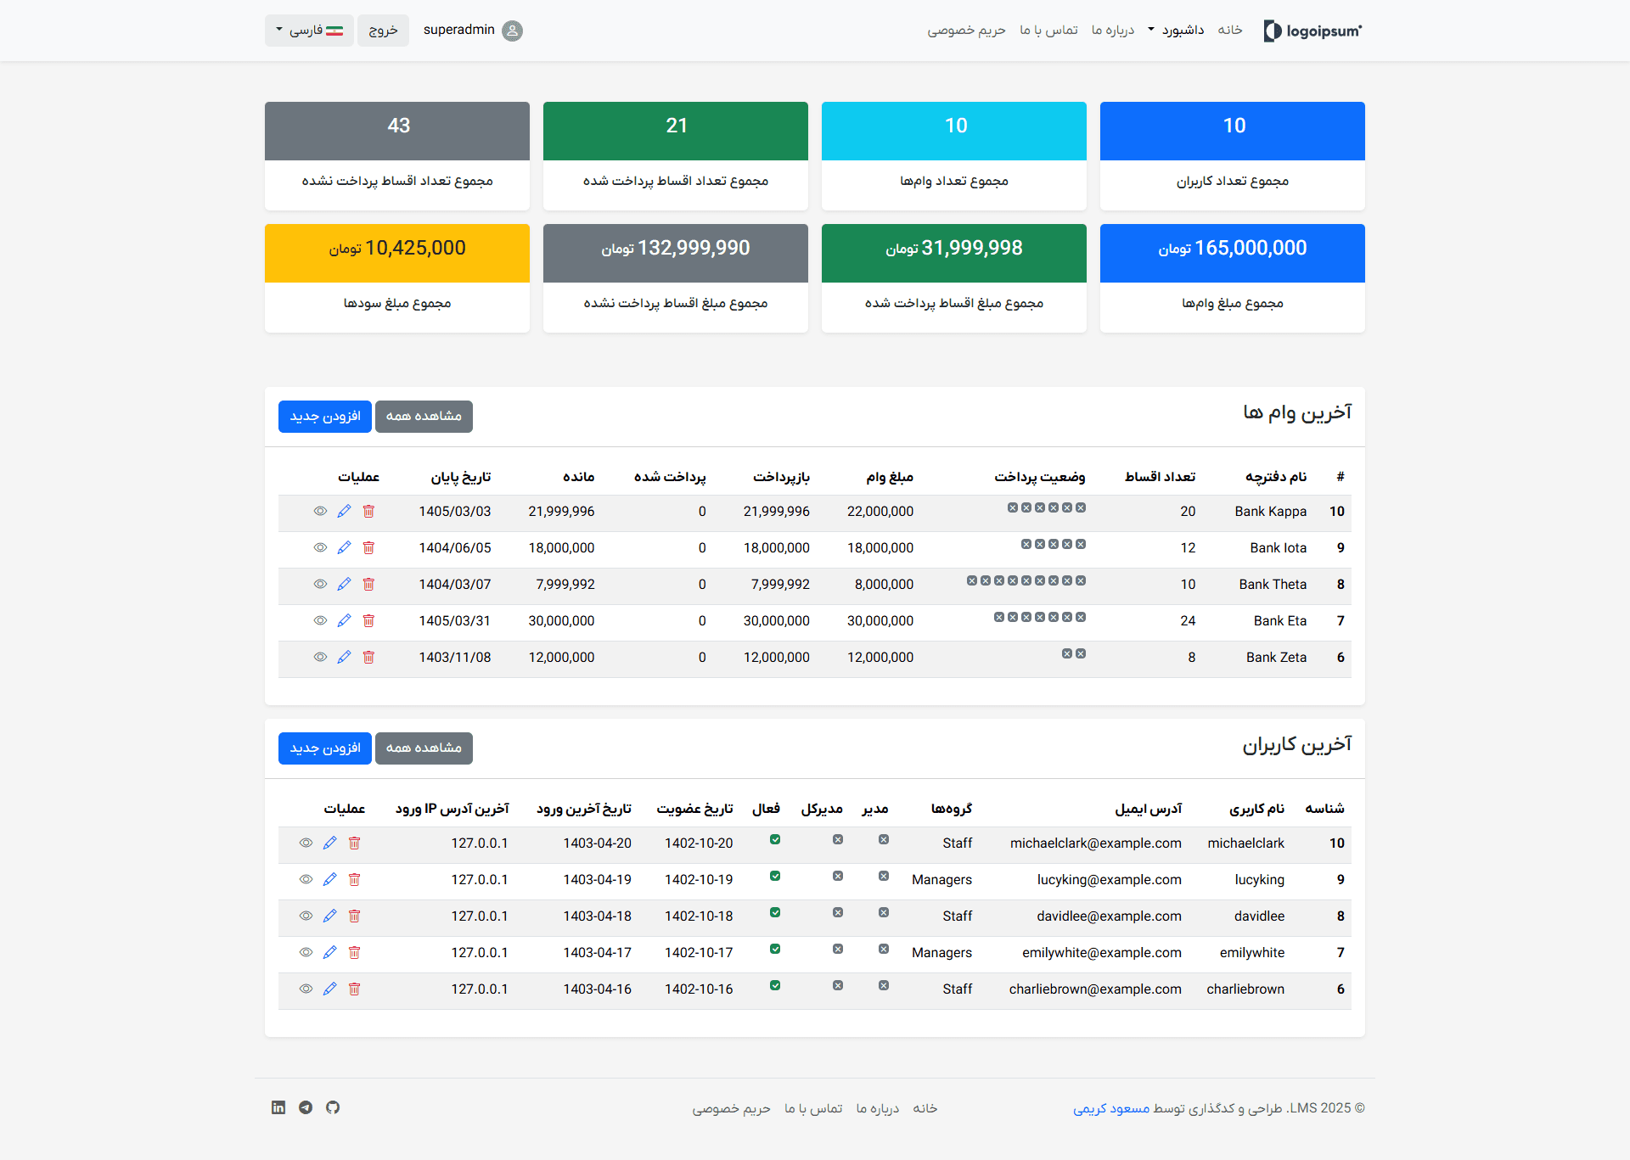Toggle active checkmark for charliebrown
Screen dimensions: 1630x1160
pyautogui.click(x=775, y=985)
